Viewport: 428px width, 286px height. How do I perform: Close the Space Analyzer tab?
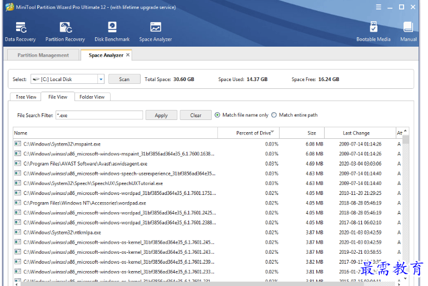click(128, 55)
